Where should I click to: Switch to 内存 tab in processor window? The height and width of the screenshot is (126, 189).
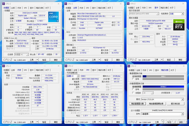19,8
